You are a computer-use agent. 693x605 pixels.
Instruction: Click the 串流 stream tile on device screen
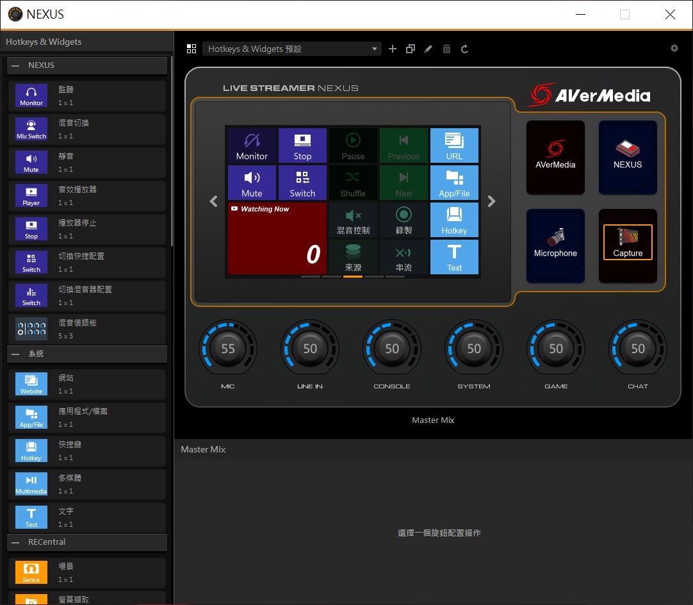pos(404,257)
